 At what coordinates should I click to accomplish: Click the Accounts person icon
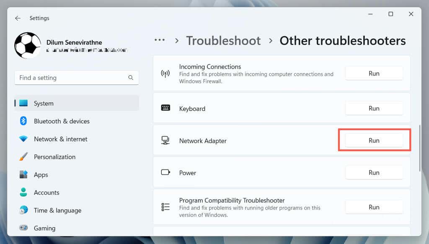pyautogui.click(x=23, y=192)
